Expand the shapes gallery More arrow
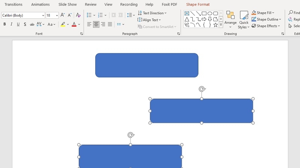The height and width of the screenshot is (168, 300). pos(221,25)
